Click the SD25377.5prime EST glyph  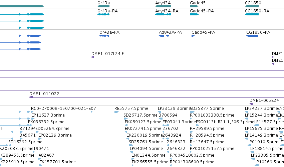192,112
